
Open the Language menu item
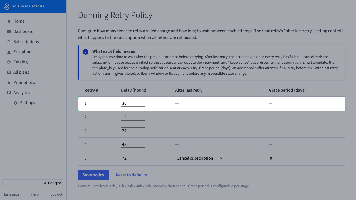(x=12, y=194)
